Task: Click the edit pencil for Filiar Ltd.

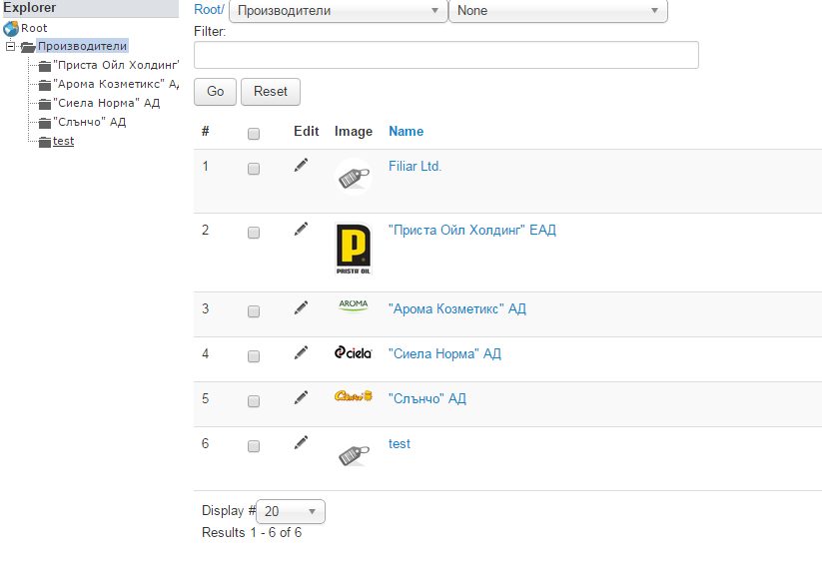Action: (x=301, y=165)
